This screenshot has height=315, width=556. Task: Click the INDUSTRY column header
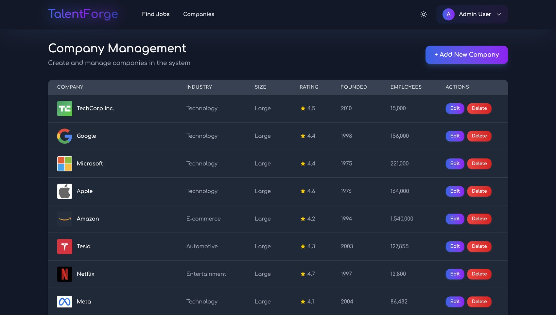(x=199, y=87)
